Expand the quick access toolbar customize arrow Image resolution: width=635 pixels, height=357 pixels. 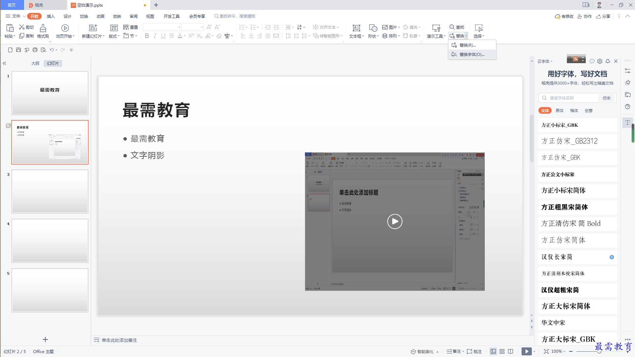(x=71, y=50)
